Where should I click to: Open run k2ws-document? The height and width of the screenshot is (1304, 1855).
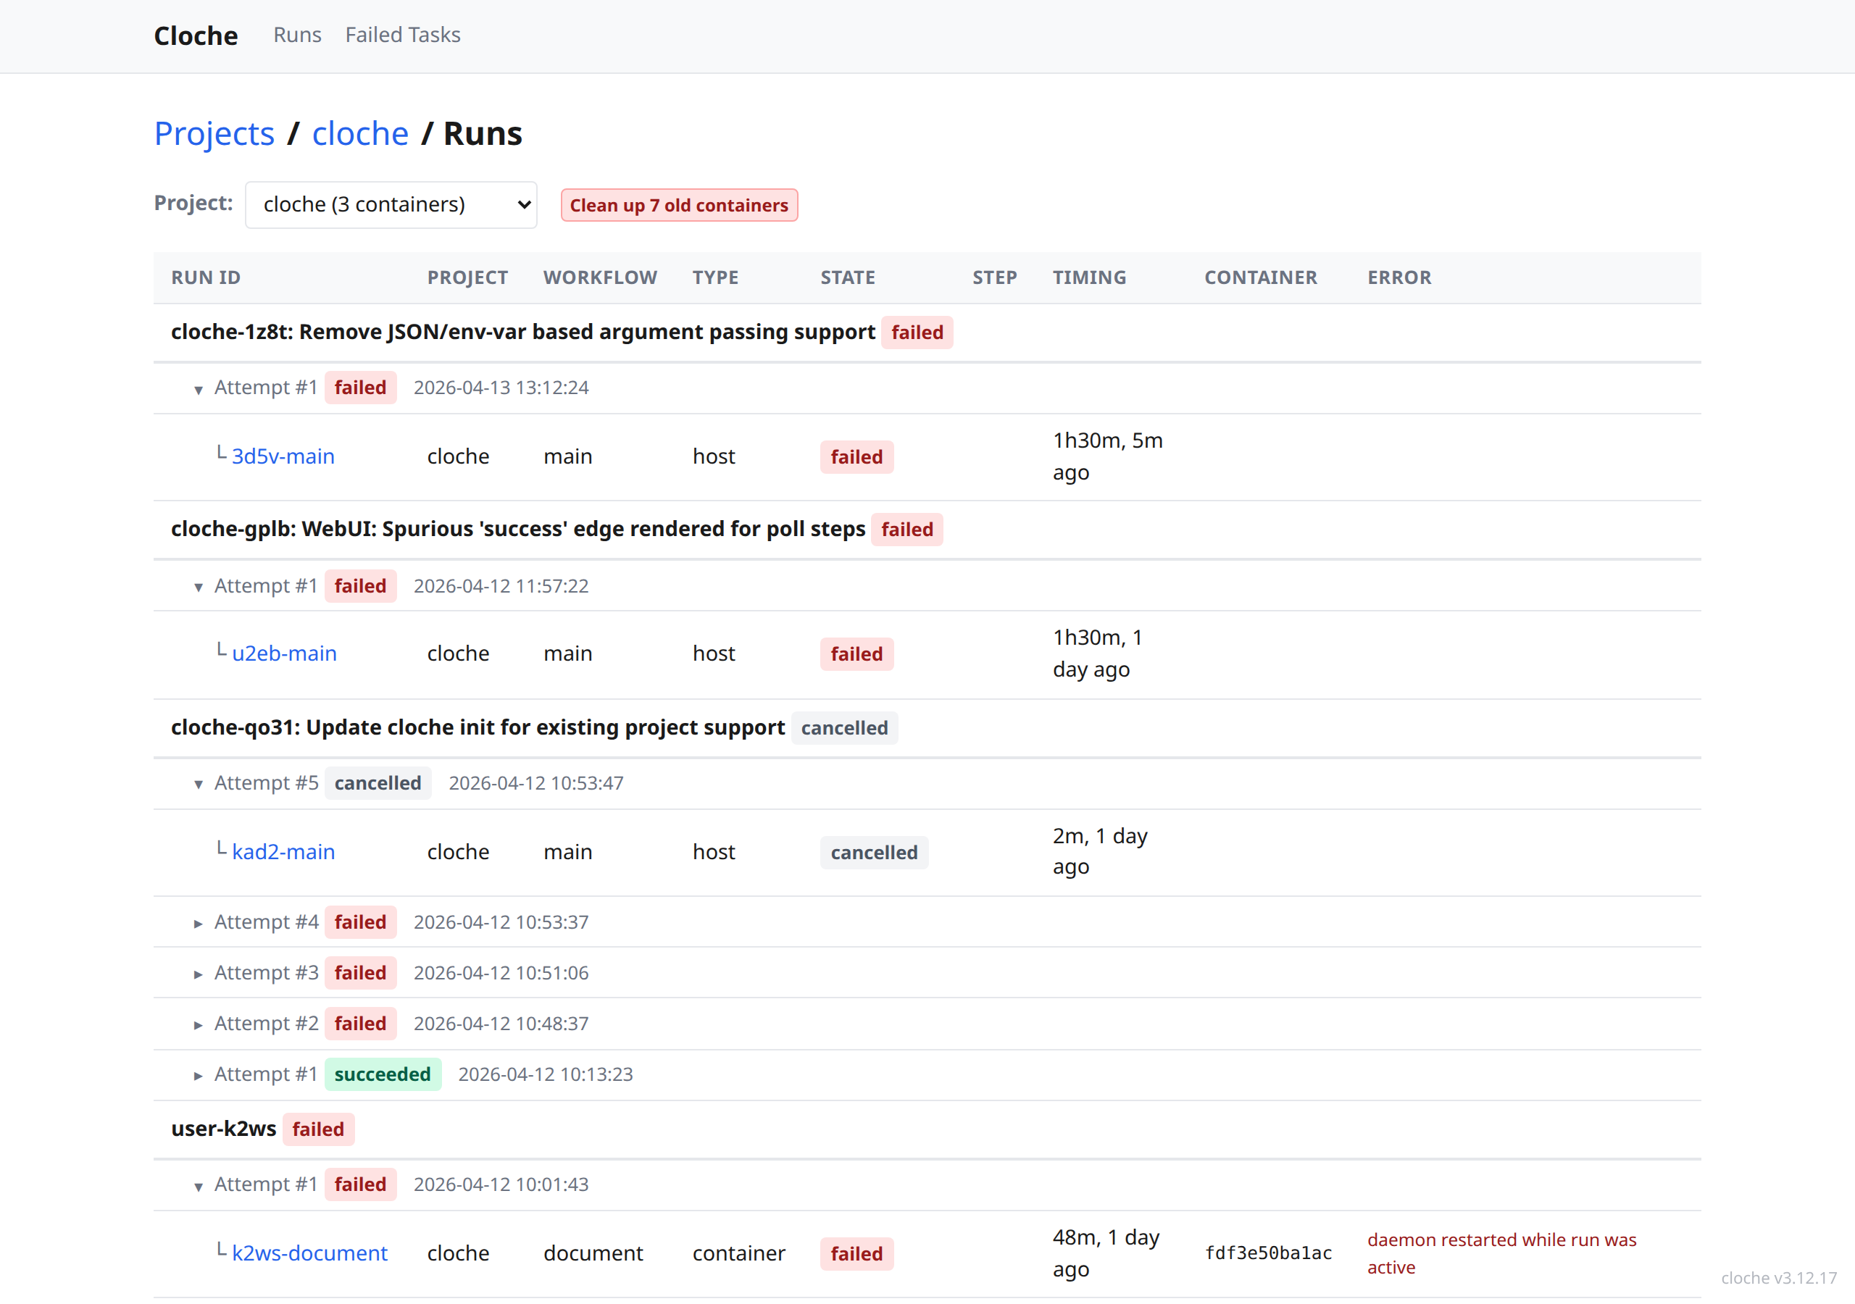[309, 1253]
